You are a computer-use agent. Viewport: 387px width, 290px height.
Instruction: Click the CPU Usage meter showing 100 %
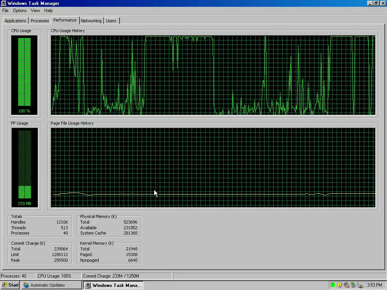pyautogui.click(x=25, y=75)
